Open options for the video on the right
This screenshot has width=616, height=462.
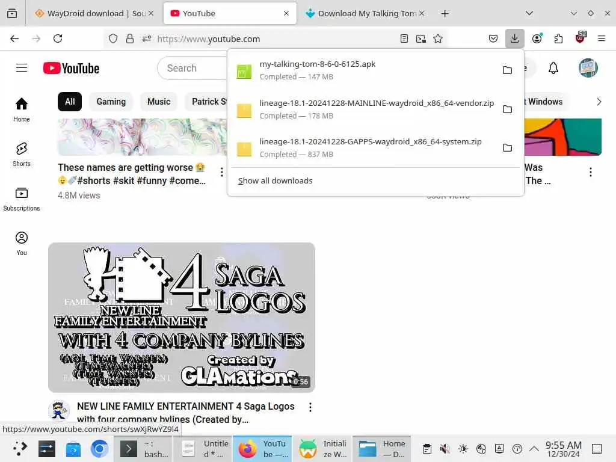(591, 172)
